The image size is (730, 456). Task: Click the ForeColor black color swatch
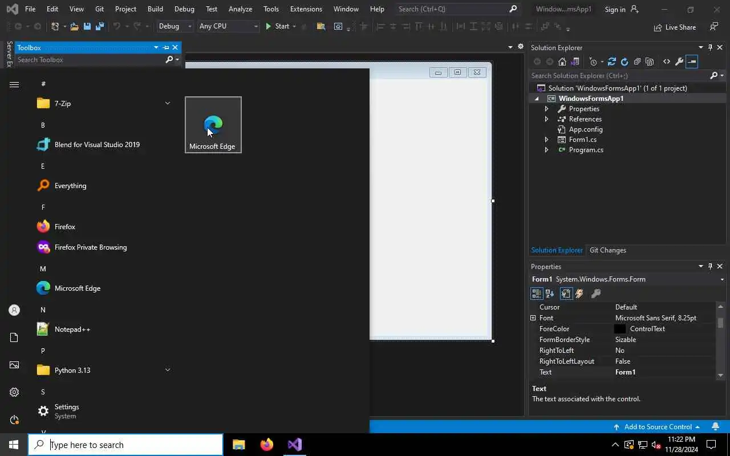click(620, 329)
